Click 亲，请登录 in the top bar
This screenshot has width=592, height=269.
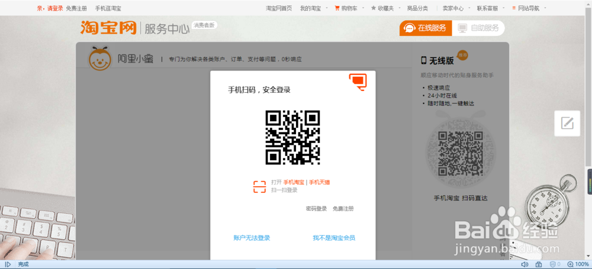click(x=50, y=8)
